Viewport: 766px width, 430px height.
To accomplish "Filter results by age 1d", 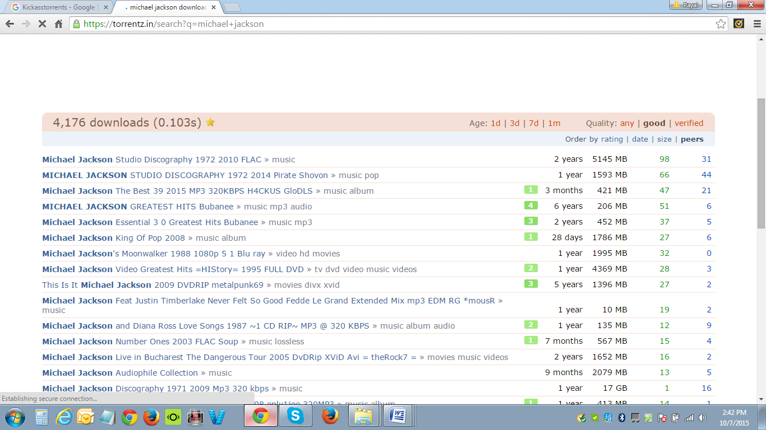I will pos(496,123).
